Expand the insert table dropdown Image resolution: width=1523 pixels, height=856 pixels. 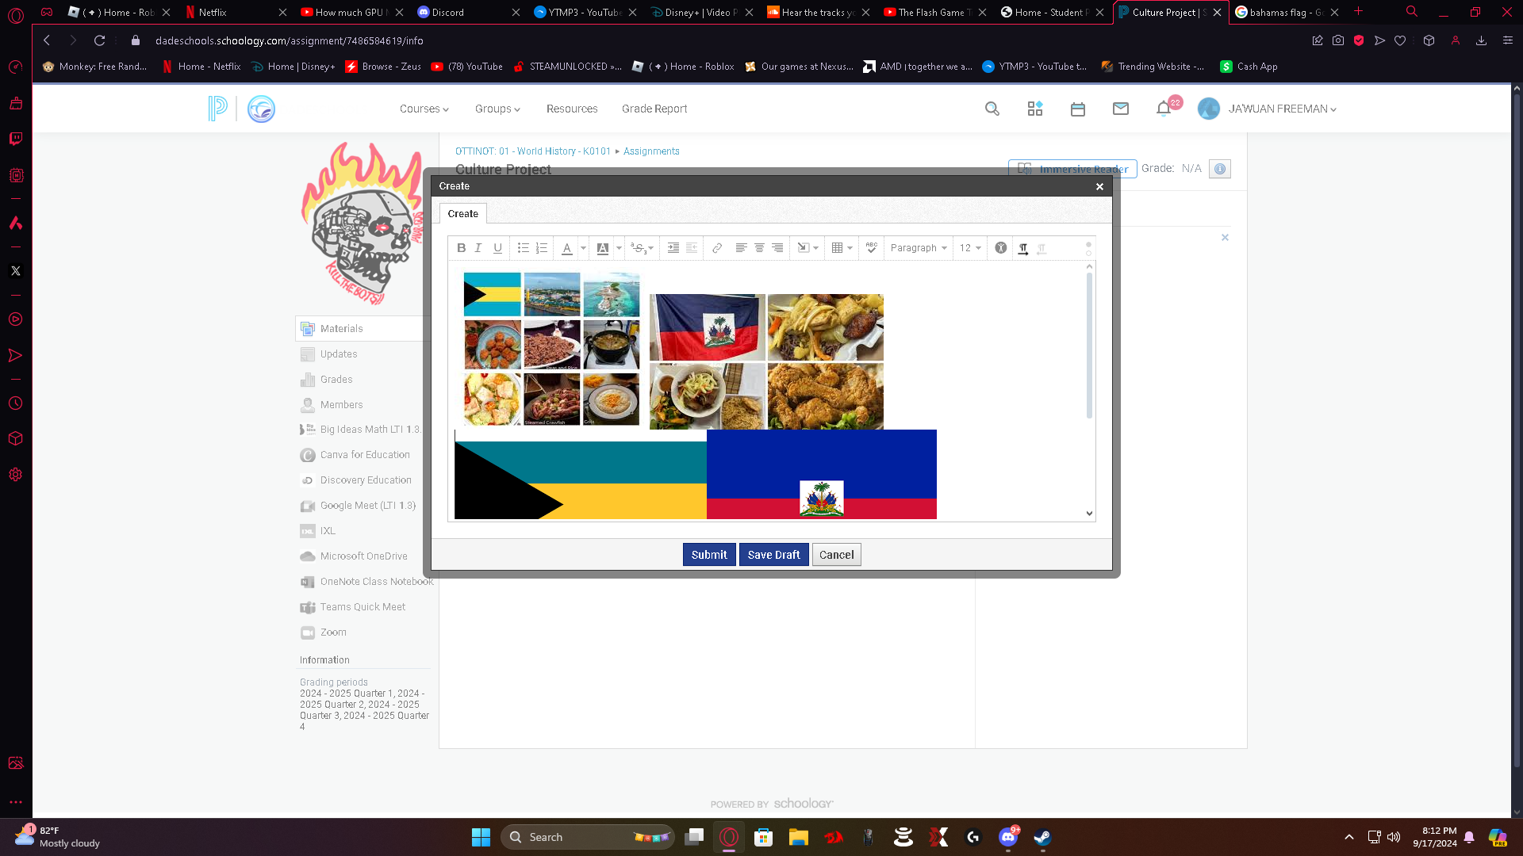point(850,248)
